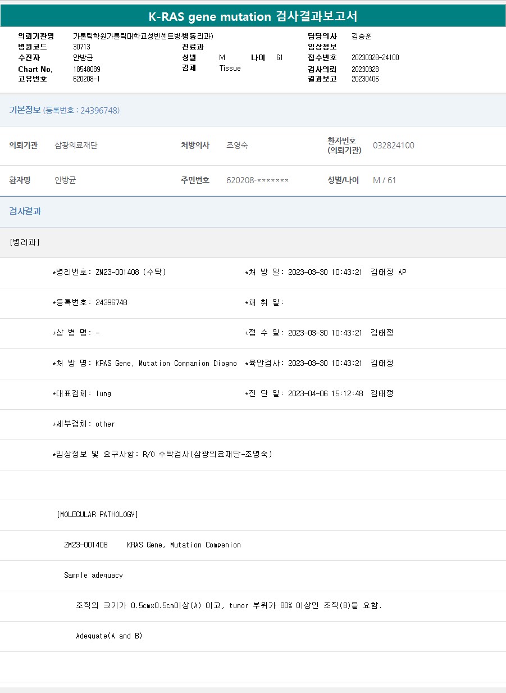
Task: Select the Sample adequacy label
Action: coord(93,575)
